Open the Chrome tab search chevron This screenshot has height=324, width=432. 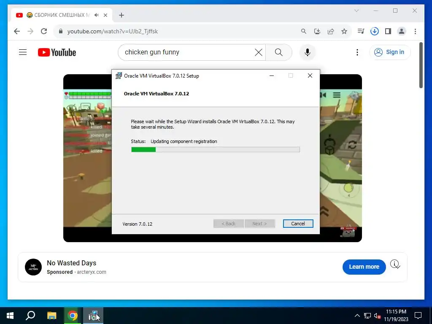pyautogui.click(x=356, y=11)
